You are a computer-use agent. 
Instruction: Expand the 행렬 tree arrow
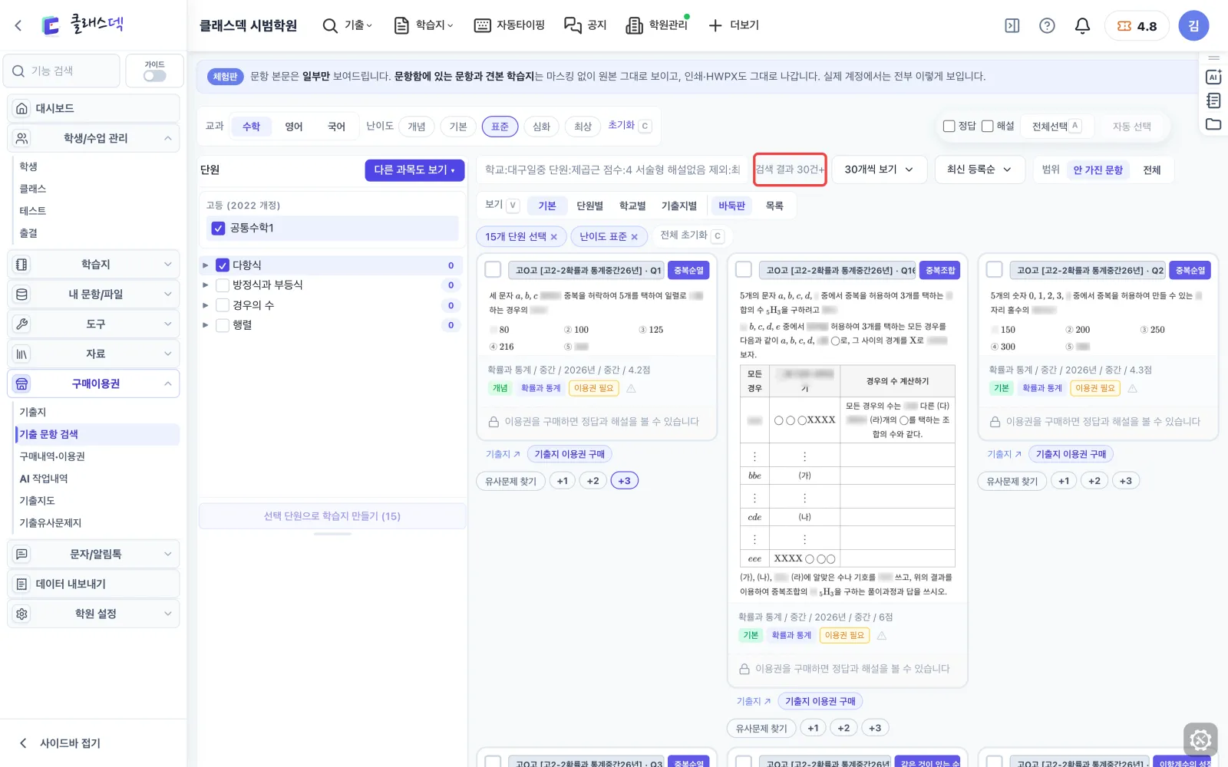205,325
